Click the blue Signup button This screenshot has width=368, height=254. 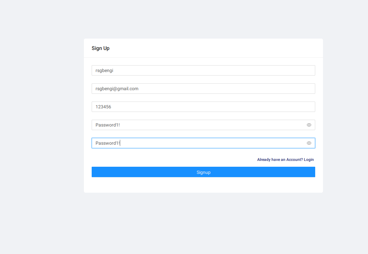pos(203,172)
